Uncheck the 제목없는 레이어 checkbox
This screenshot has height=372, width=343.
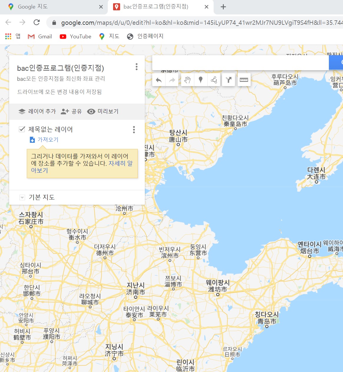coord(22,129)
